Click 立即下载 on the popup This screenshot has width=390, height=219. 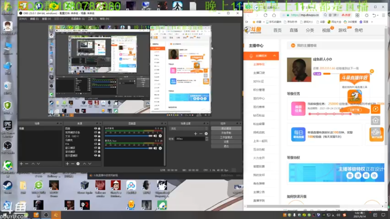(355, 110)
